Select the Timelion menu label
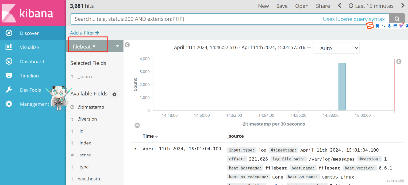Screen dimensions: 408x185 29,76
